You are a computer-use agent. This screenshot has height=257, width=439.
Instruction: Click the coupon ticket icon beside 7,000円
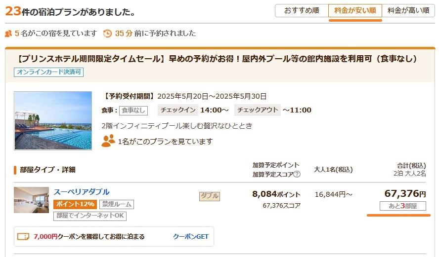23,236
